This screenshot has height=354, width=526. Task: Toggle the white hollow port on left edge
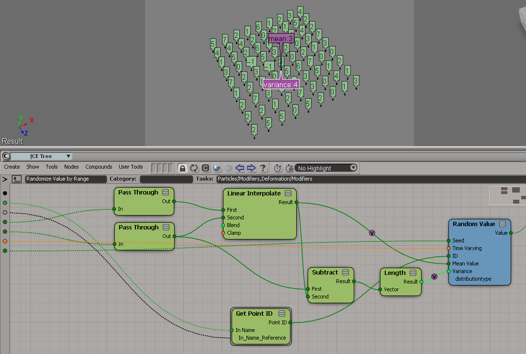point(5,212)
